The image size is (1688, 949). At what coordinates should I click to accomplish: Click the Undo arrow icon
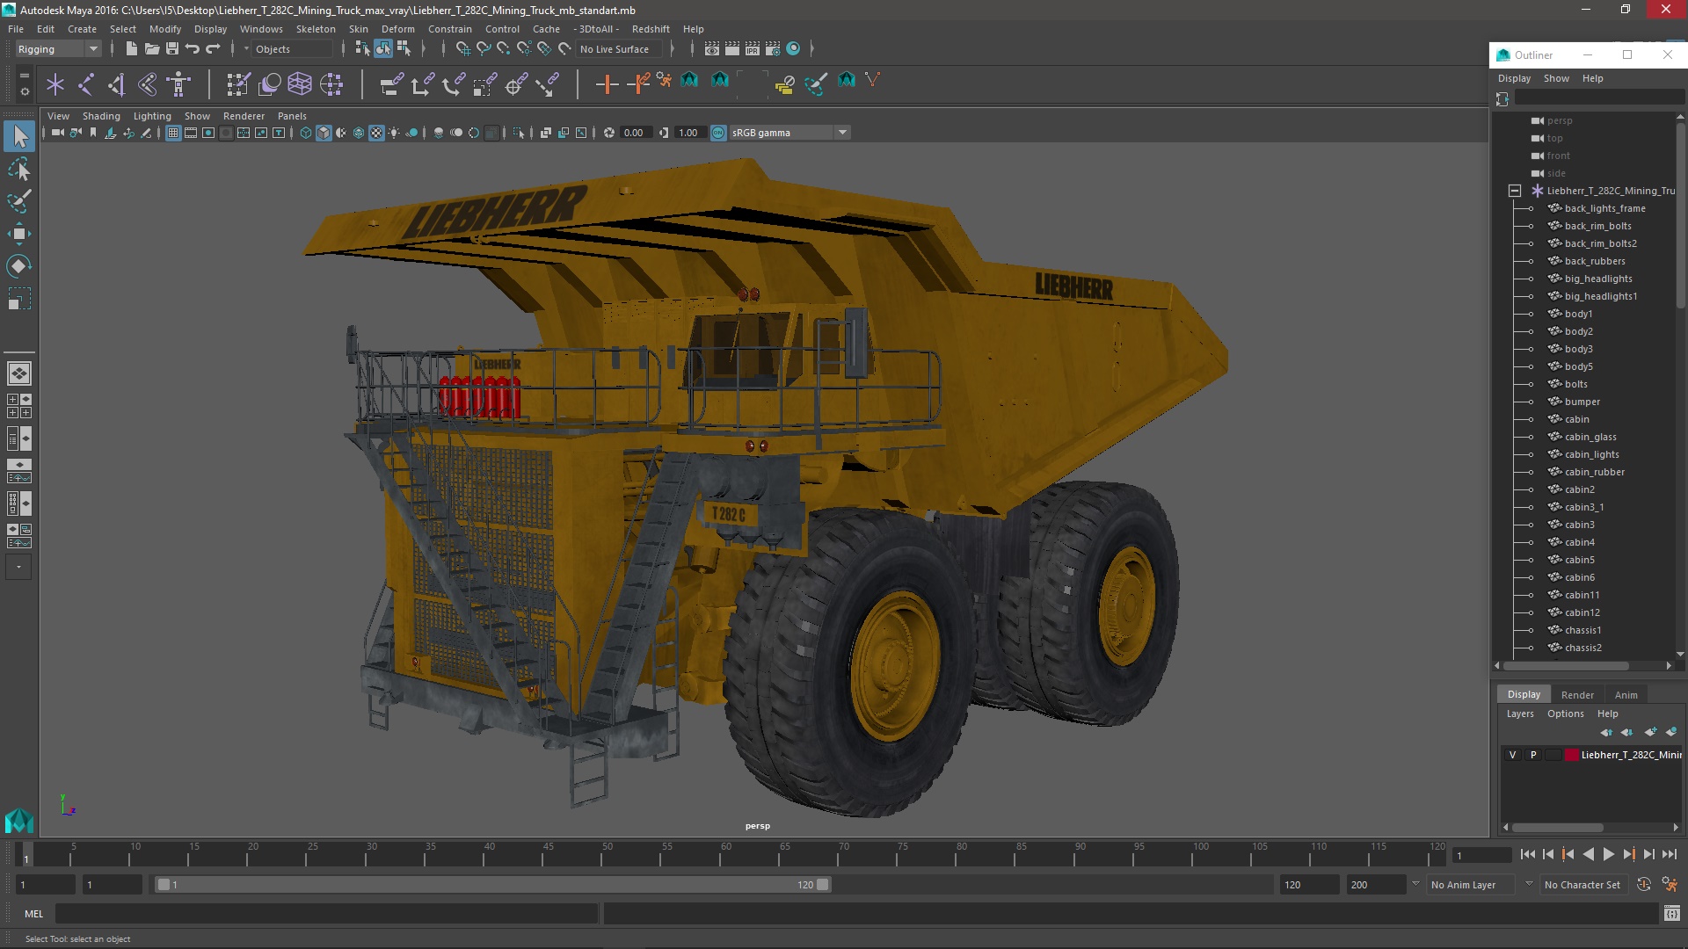coord(193,49)
